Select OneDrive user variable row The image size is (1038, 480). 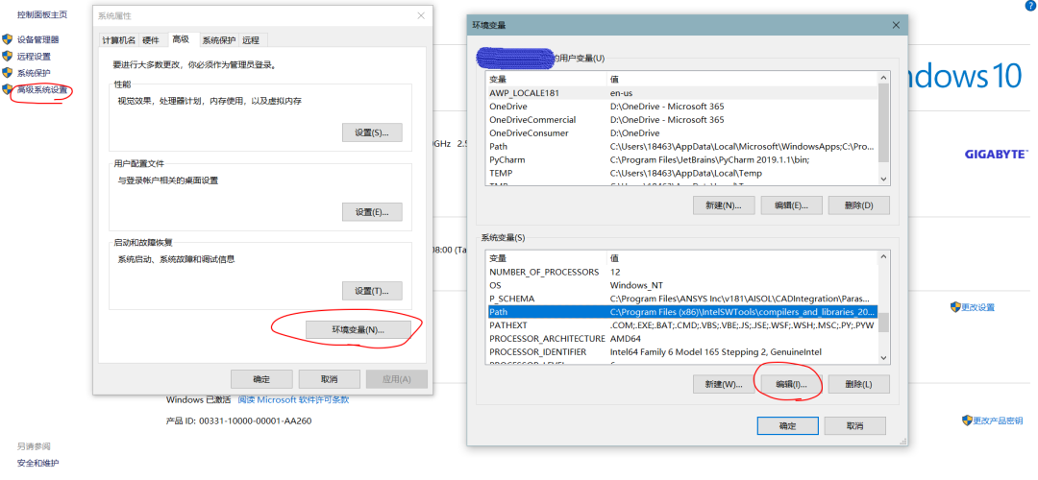[x=681, y=106]
